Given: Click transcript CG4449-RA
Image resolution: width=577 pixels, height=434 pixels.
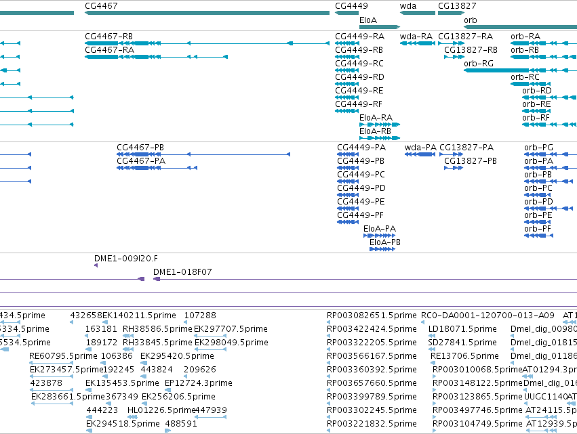Looking at the screenshot, I should (x=347, y=43).
